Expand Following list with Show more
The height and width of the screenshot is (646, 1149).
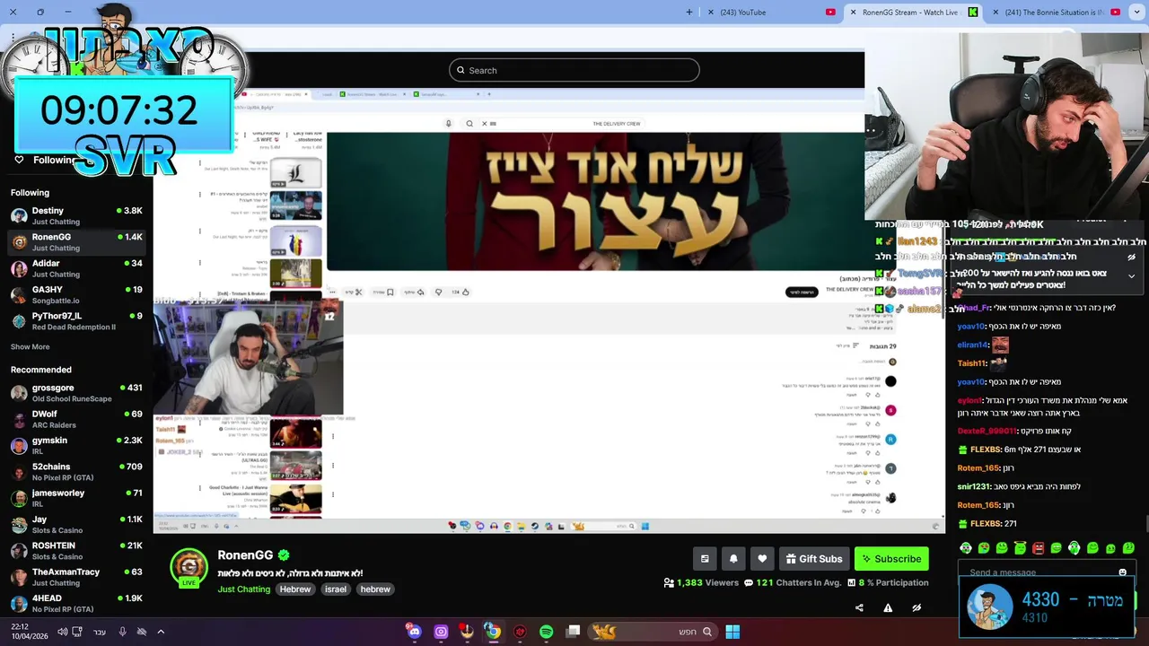(x=31, y=346)
